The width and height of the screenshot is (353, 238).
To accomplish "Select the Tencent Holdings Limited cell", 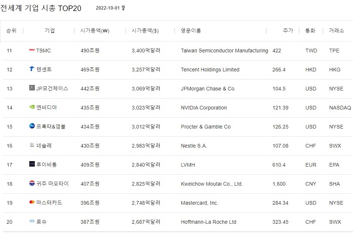I will pyautogui.click(x=210, y=70).
